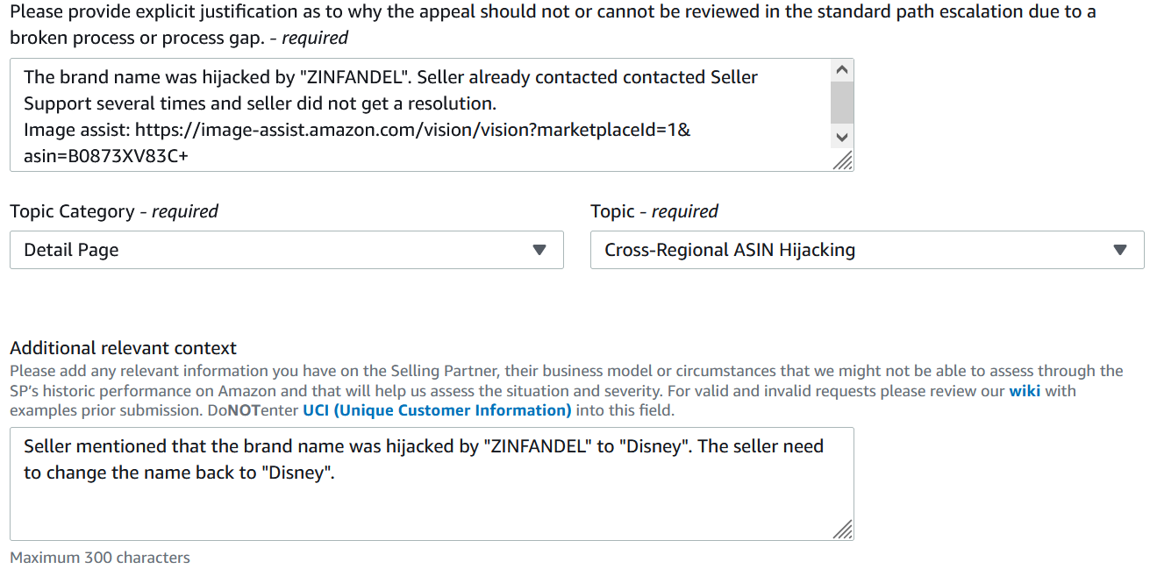Viewport: 1150px width, 569px height.
Task: Open the combo box showing Detail Page
Action: [x=287, y=250]
